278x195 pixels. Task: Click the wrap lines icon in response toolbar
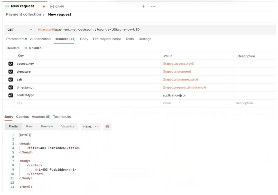[107, 127]
